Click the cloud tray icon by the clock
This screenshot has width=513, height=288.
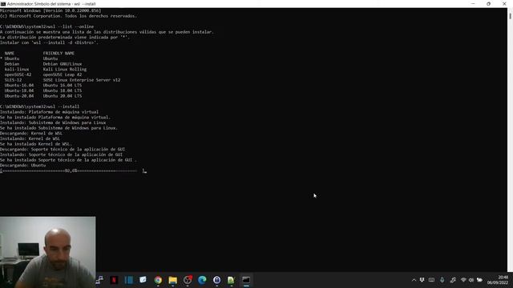coord(479,280)
